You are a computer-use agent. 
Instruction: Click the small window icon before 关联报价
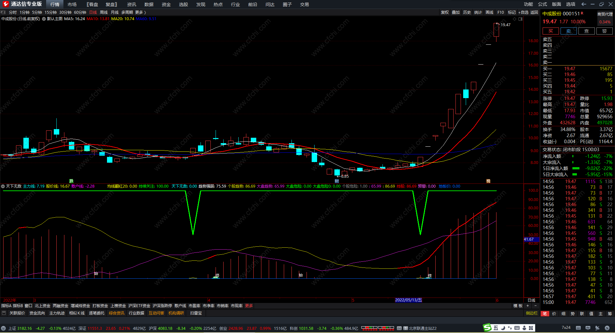(4, 313)
